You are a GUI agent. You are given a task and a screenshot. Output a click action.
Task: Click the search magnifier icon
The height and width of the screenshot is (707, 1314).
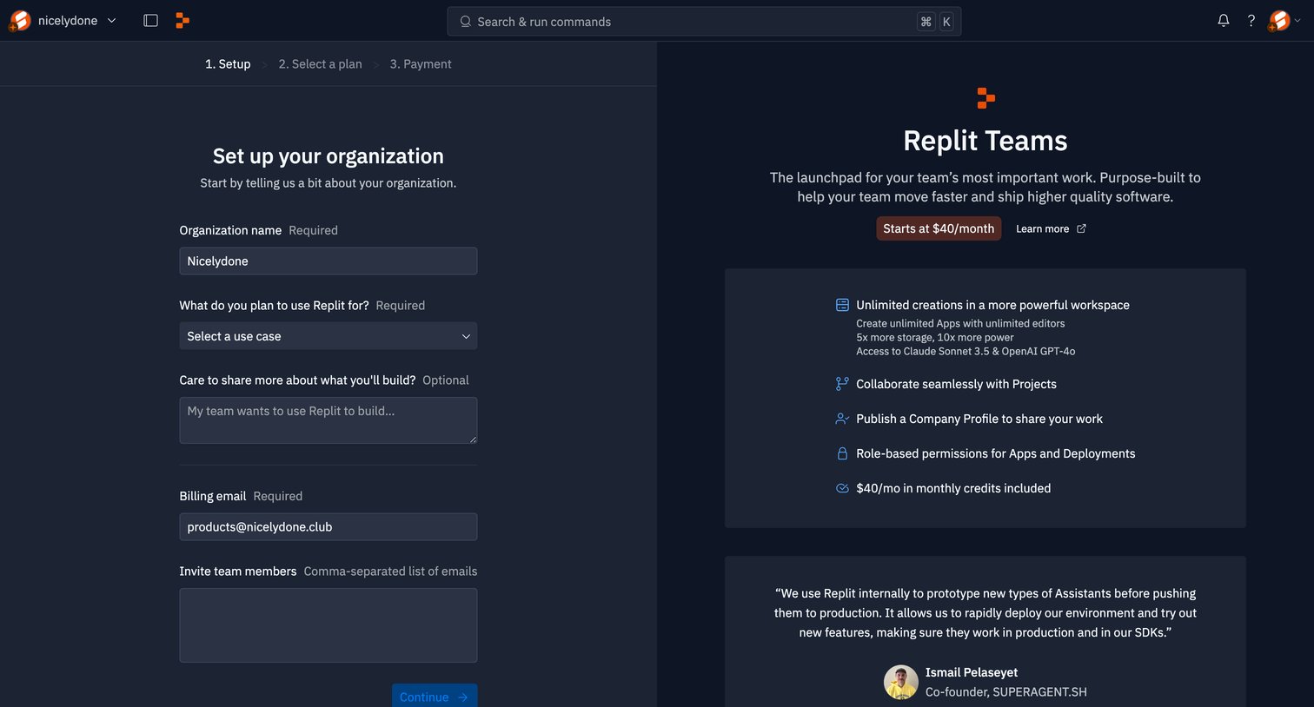tap(466, 22)
